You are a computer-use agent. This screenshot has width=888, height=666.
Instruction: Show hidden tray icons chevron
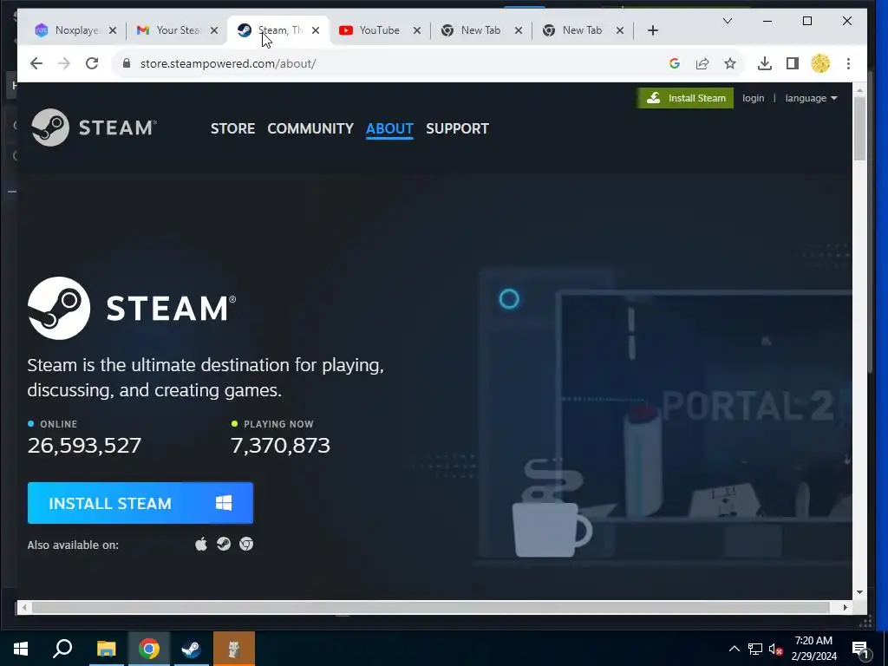point(734,649)
